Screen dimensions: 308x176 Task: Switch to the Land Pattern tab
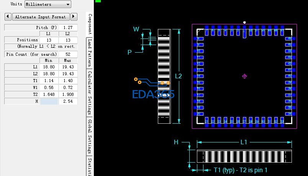pyautogui.click(x=90, y=53)
